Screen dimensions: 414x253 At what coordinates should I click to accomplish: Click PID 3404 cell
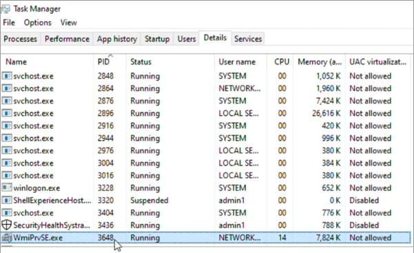[105, 213]
